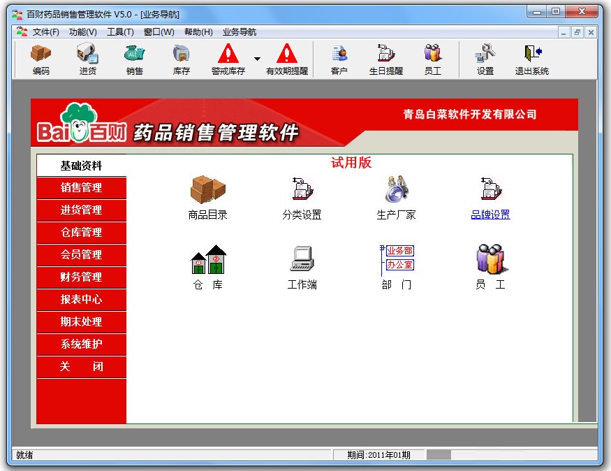Viewport: 611px width, 471px height.
Task: Open the 员 工 icon in main panel
Action: (491, 268)
